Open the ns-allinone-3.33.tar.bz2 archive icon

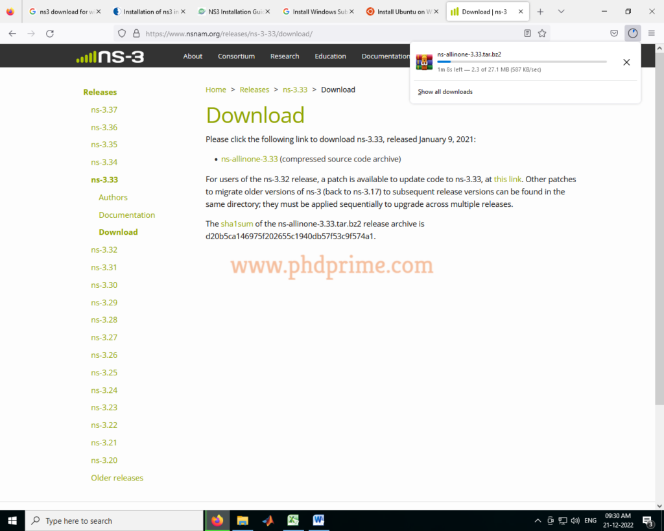pos(424,62)
